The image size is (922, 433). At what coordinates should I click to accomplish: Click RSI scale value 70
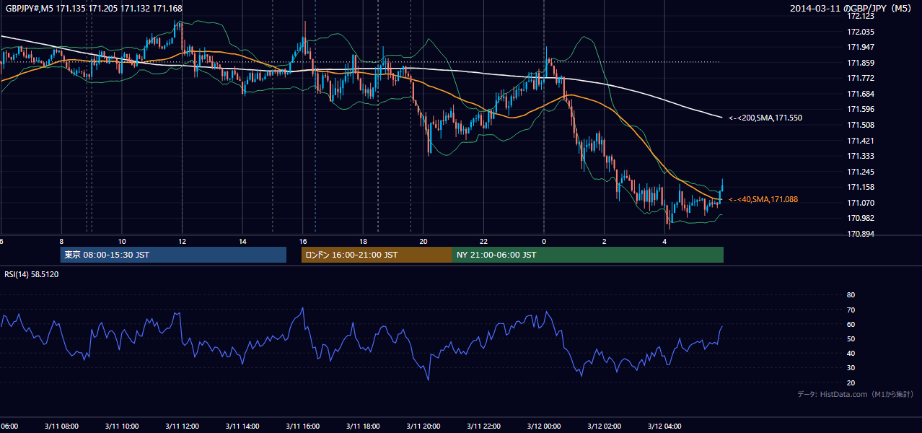click(x=851, y=310)
